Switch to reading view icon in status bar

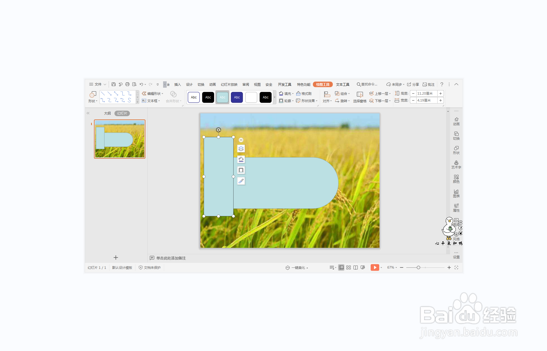pyautogui.click(x=355, y=267)
